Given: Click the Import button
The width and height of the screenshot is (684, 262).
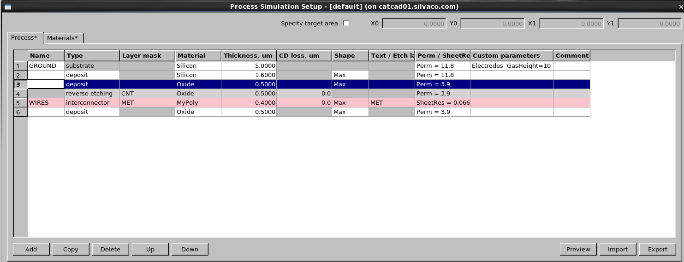Looking at the screenshot, I should tap(618, 249).
